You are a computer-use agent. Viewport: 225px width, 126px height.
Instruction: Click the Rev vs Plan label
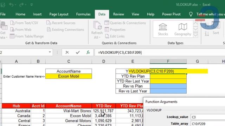point(133,86)
